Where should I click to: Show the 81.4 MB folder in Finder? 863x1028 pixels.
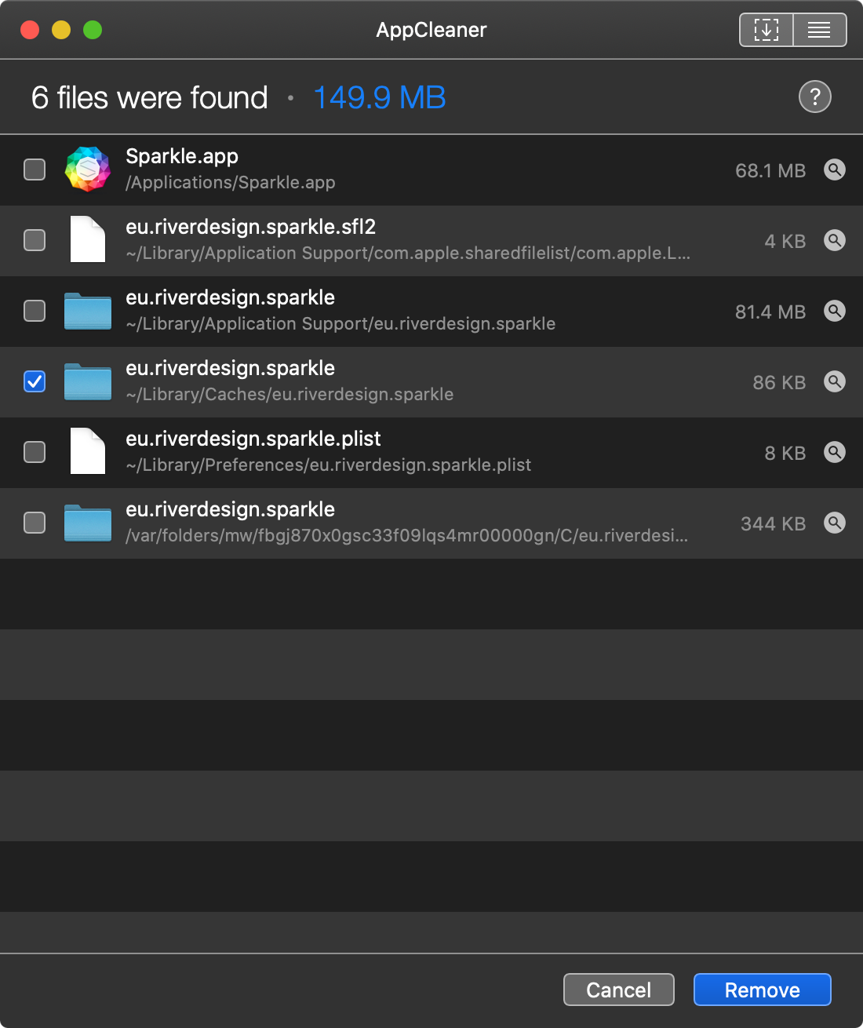pos(835,311)
